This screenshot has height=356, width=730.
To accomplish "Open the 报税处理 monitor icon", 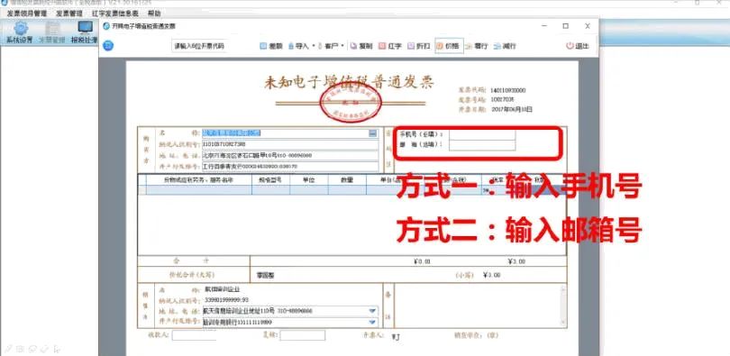I will click(x=86, y=28).
